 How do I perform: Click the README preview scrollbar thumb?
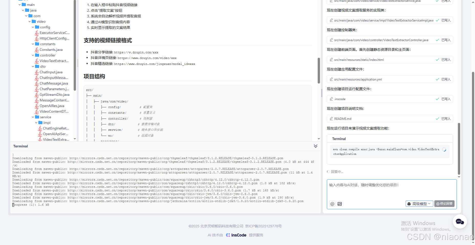(319, 71)
